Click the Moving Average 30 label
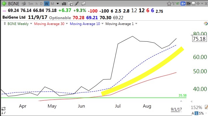 point(49,24)
